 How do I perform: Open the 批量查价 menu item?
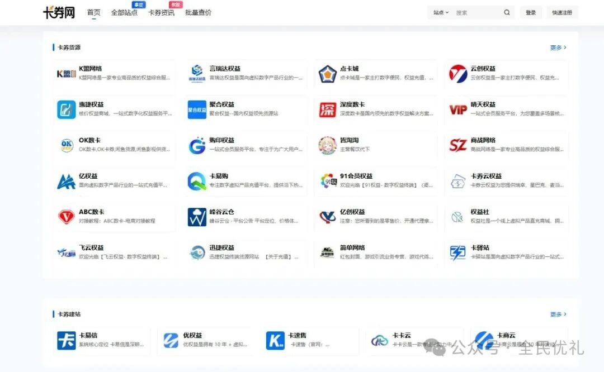[198, 12]
